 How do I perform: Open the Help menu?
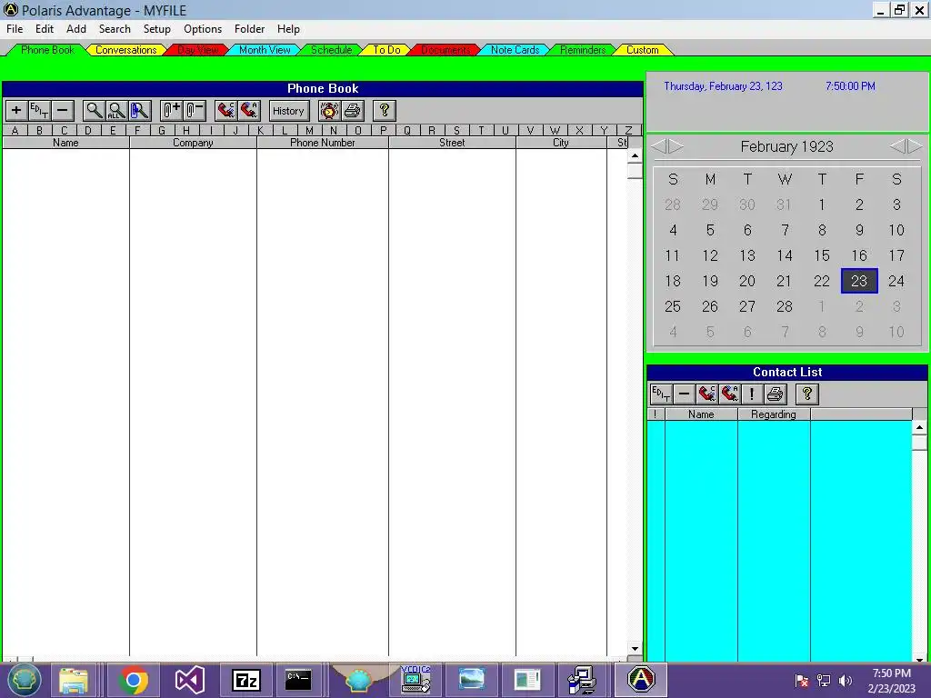tap(288, 29)
